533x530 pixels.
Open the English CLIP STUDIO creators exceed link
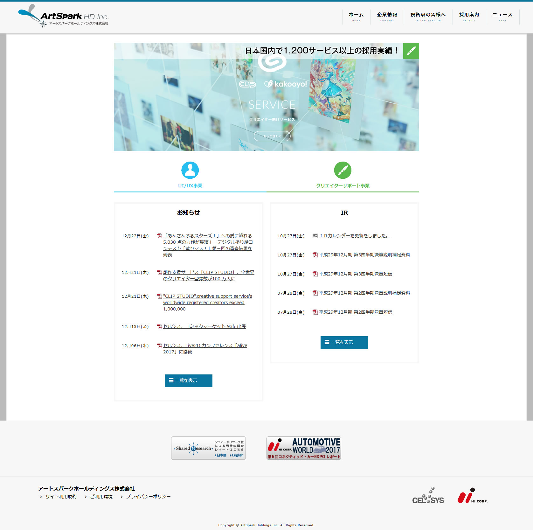208,303
